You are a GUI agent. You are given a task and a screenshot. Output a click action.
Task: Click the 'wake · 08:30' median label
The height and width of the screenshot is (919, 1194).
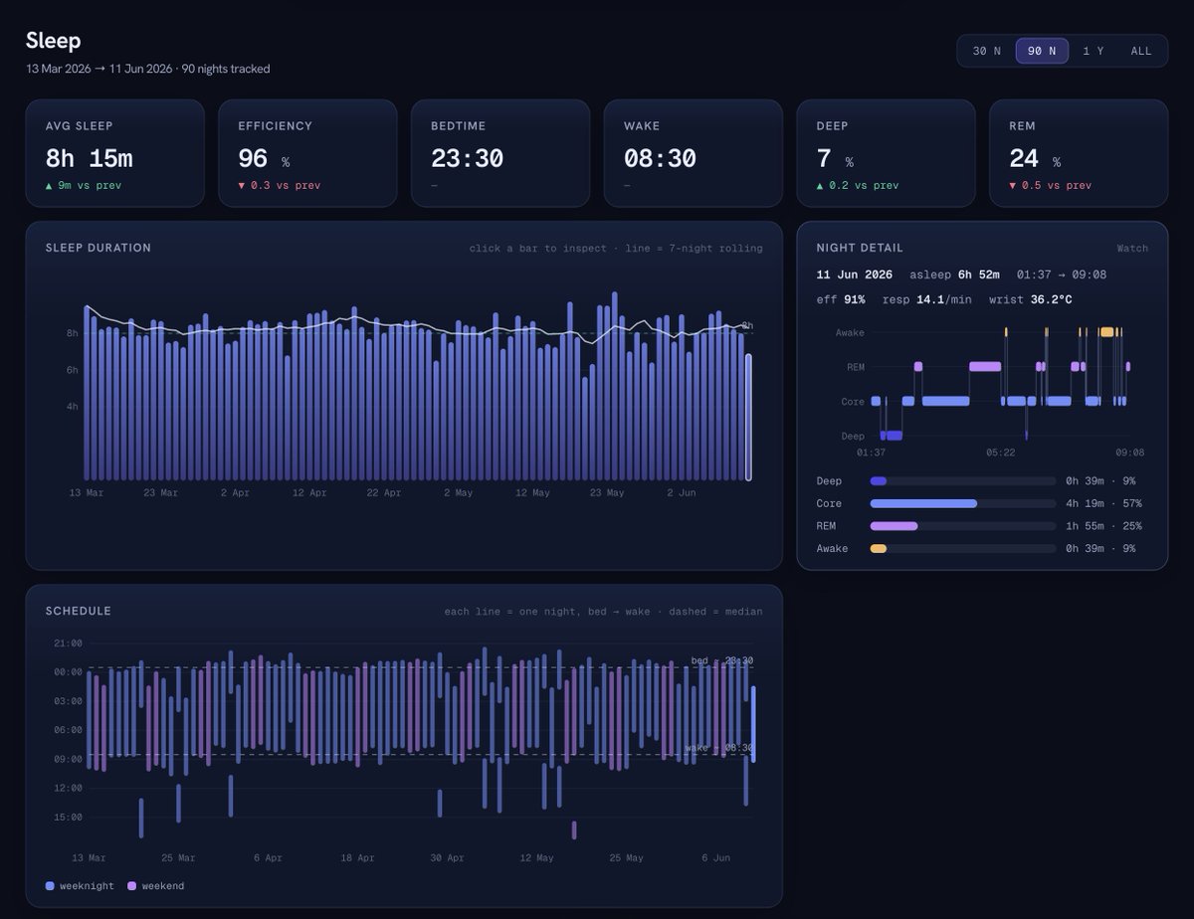pos(718,748)
